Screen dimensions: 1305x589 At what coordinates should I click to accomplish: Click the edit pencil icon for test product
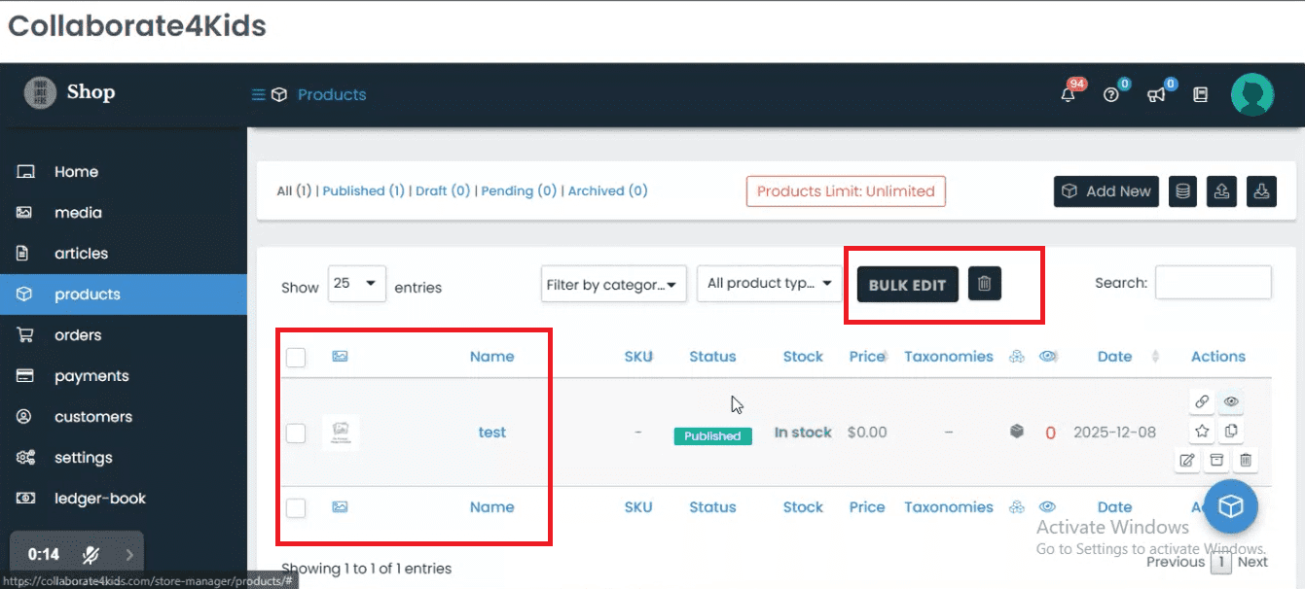1186,460
